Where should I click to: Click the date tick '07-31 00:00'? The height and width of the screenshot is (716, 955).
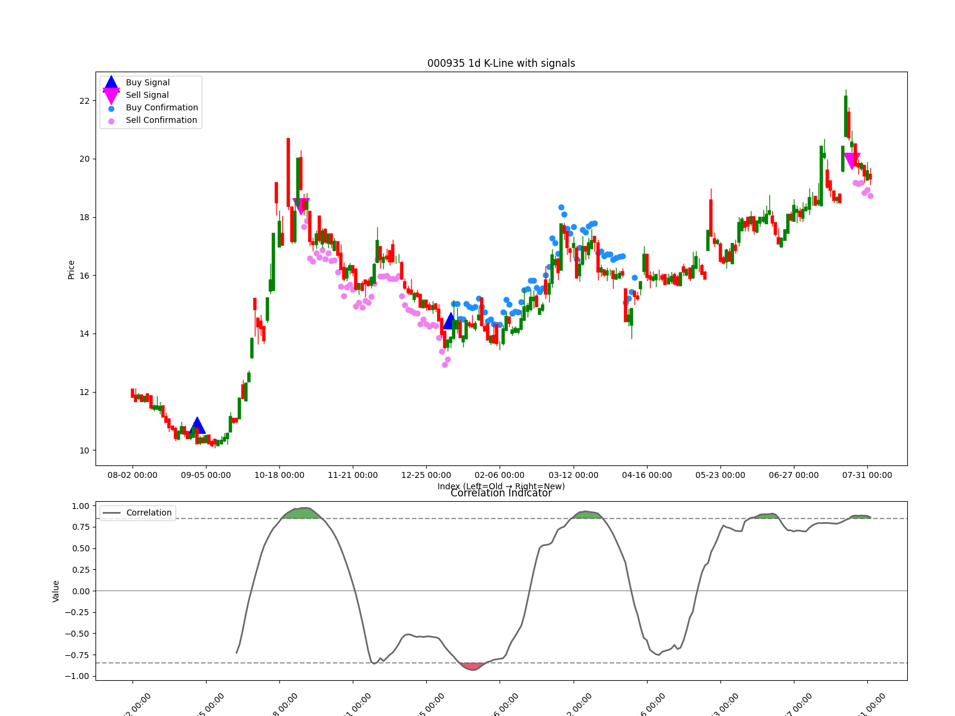coord(867,476)
